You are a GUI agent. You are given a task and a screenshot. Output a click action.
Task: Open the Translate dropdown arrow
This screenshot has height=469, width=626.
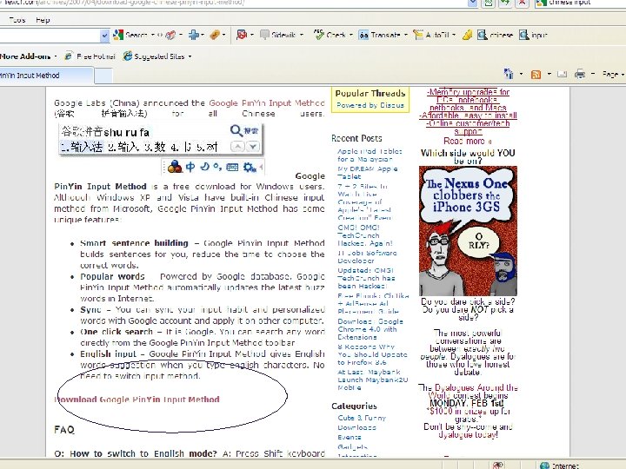[x=406, y=35]
